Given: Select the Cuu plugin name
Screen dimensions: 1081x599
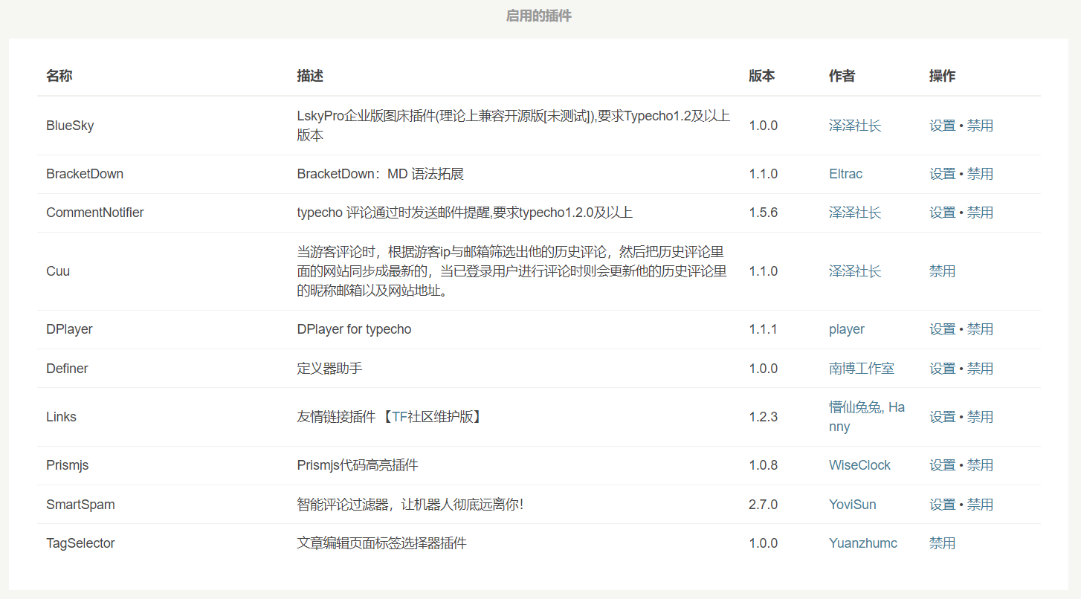Looking at the screenshot, I should 58,271.
